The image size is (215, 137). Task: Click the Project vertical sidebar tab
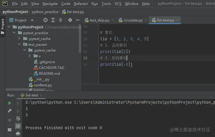pyautogui.click(x=3, y=26)
